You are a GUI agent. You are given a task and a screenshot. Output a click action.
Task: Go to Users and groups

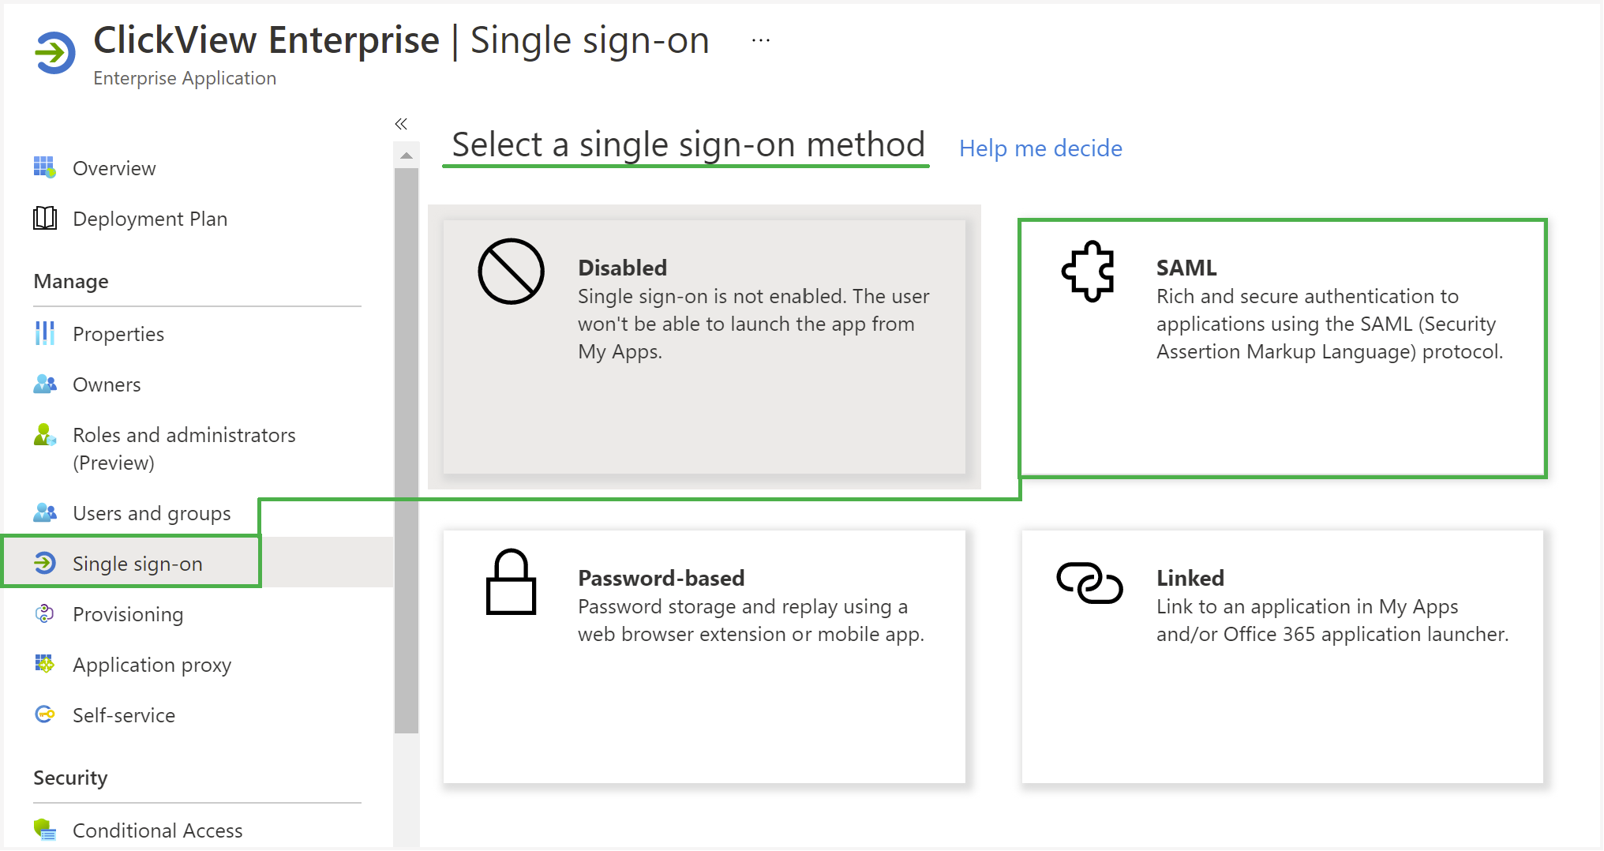click(x=152, y=513)
